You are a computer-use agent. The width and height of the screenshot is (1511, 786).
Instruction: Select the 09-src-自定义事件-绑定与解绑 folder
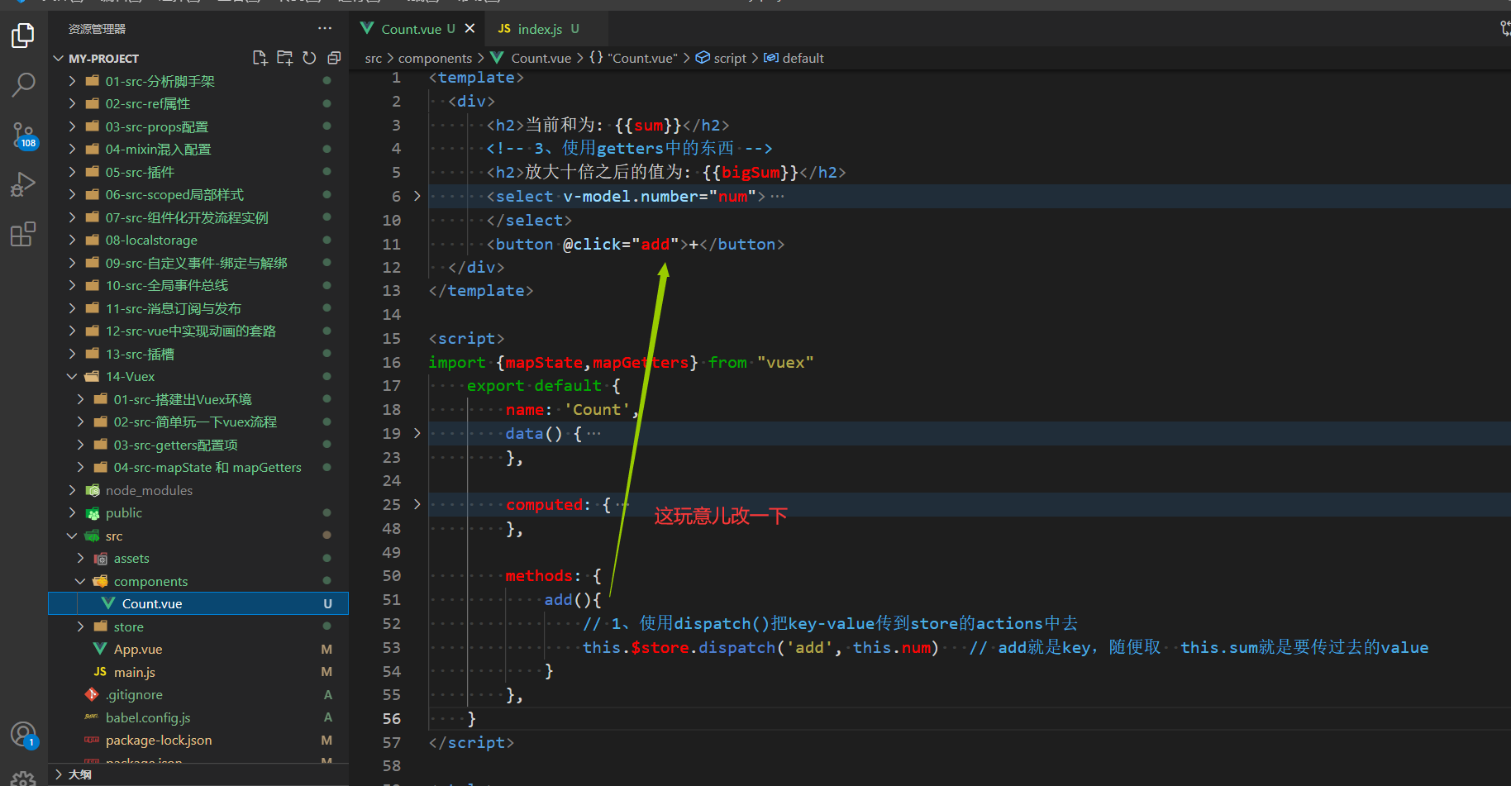(x=198, y=263)
